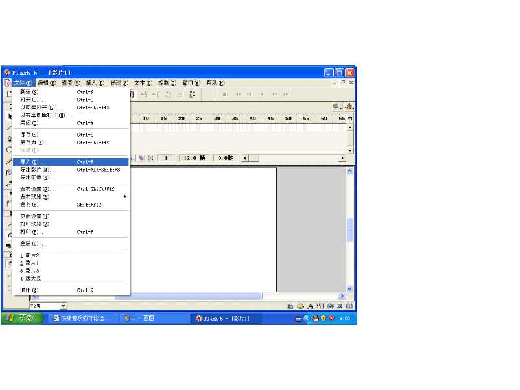Open the 编辑 menu

coord(47,82)
